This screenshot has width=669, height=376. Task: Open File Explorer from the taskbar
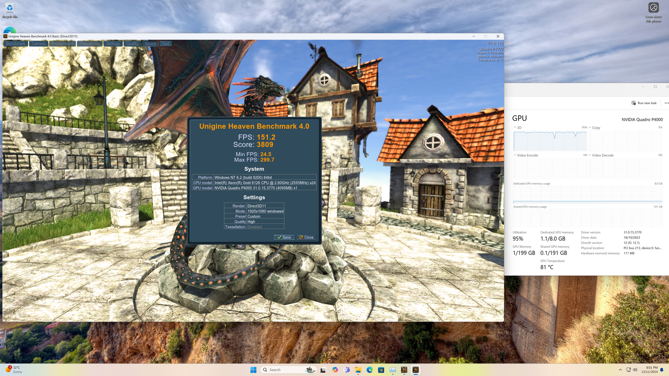(358, 370)
